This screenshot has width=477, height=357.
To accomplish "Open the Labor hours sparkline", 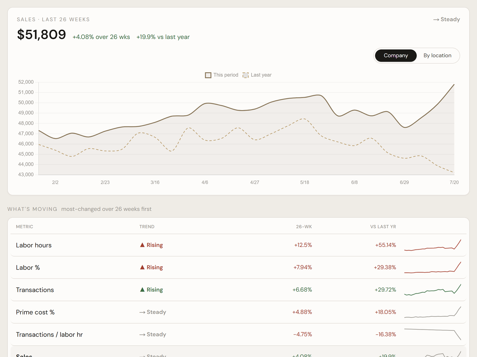I will click(433, 245).
